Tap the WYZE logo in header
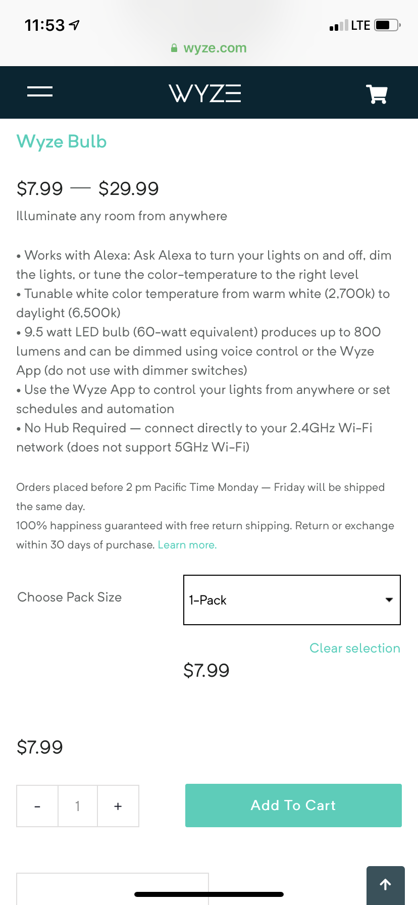The height and width of the screenshot is (905, 418). 205,93
